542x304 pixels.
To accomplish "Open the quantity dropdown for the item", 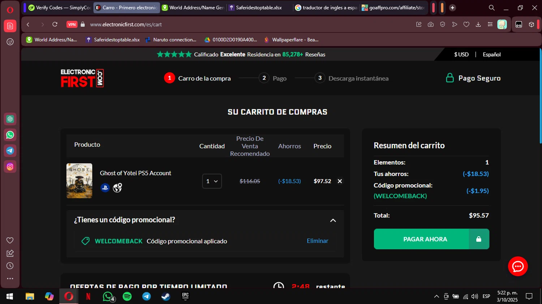I will [212, 181].
